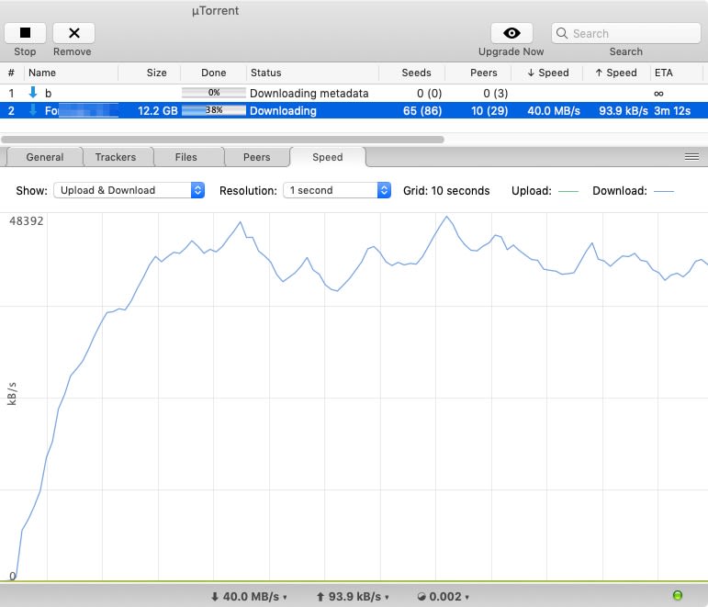Click the ratio pie icon in status bar
Image resolution: width=708 pixels, height=607 pixels.
tap(421, 597)
